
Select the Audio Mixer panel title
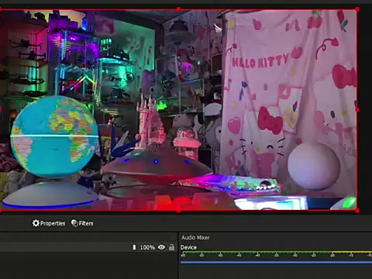tap(195, 237)
